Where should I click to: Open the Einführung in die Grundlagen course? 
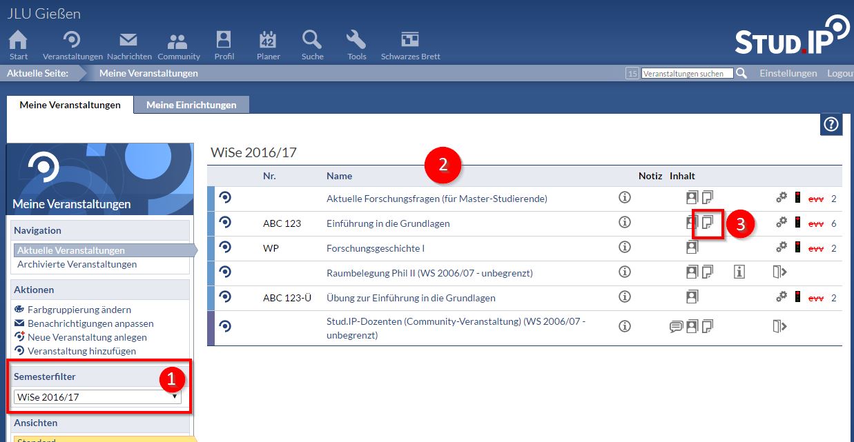point(388,223)
